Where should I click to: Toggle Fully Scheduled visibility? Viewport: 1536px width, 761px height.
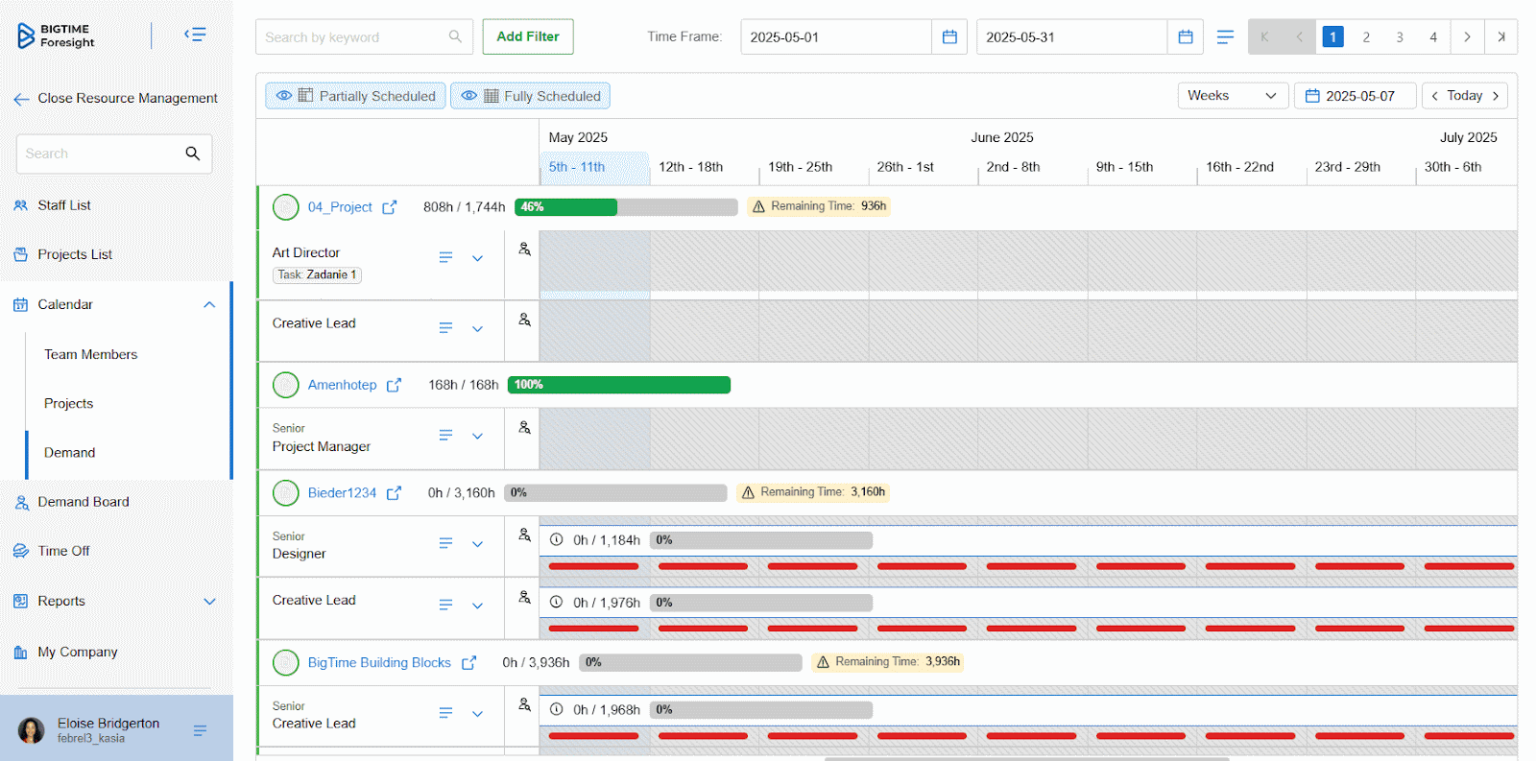[530, 96]
